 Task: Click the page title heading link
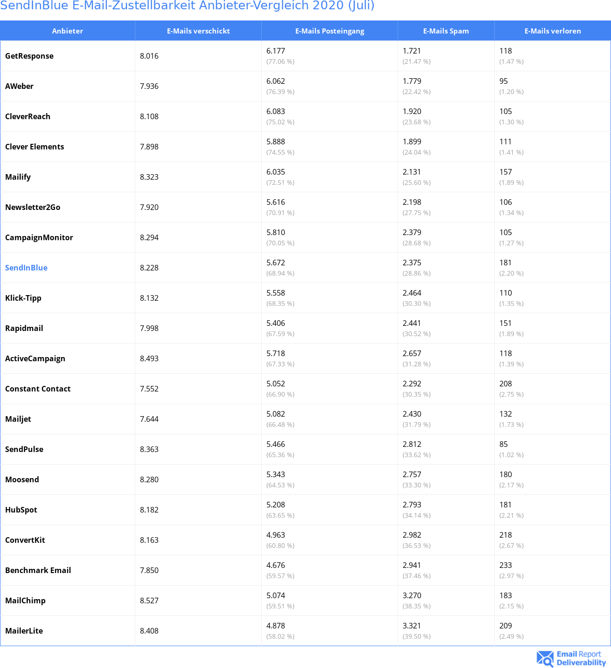click(x=187, y=6)
